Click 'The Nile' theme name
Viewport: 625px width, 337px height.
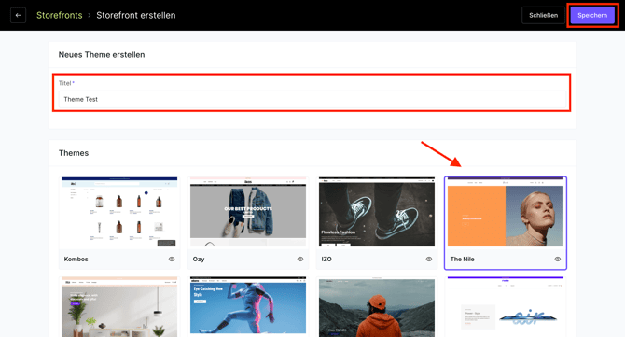click(463, 259)
